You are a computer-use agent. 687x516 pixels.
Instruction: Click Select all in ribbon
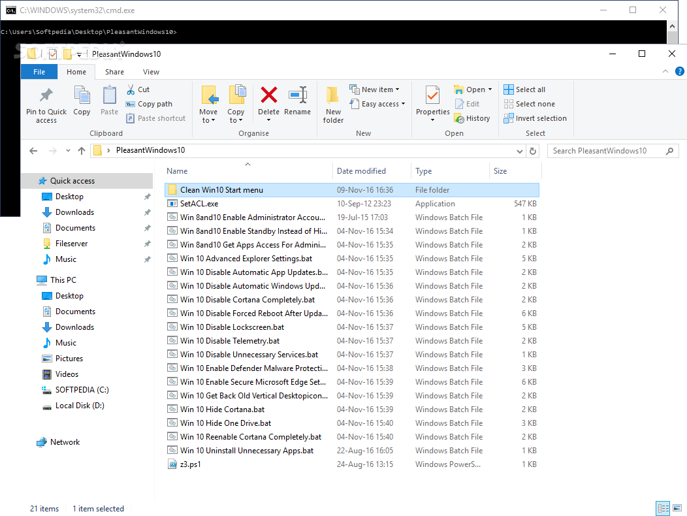click(x=524, y=89)
